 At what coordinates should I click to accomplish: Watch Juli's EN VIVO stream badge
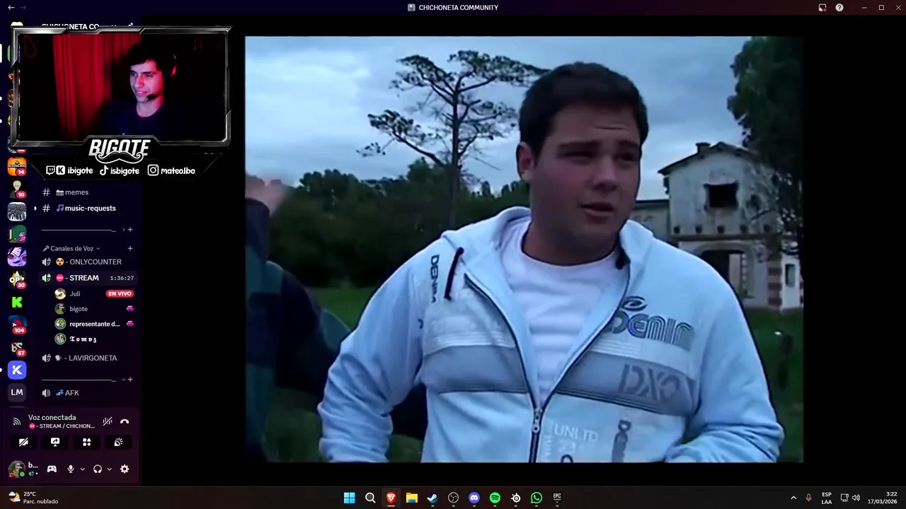pos(120,293)
